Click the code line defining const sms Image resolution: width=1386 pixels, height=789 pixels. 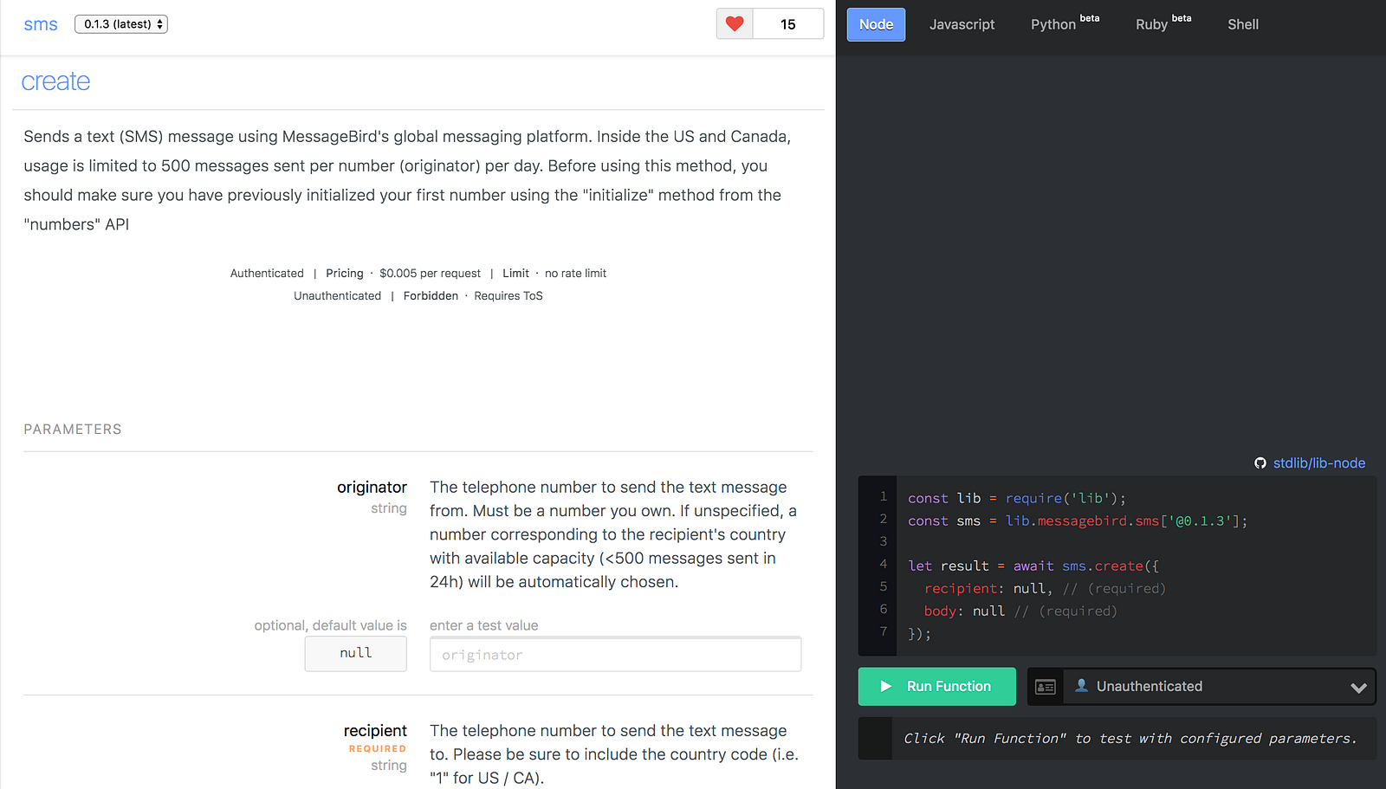1078,521
